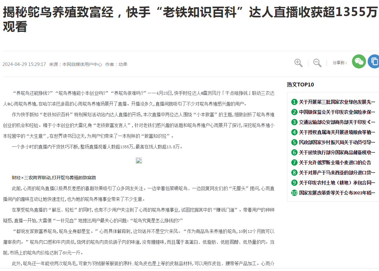Click the paragraph starting “都说发家致富养鸵鸟

(x=139, y=242)
